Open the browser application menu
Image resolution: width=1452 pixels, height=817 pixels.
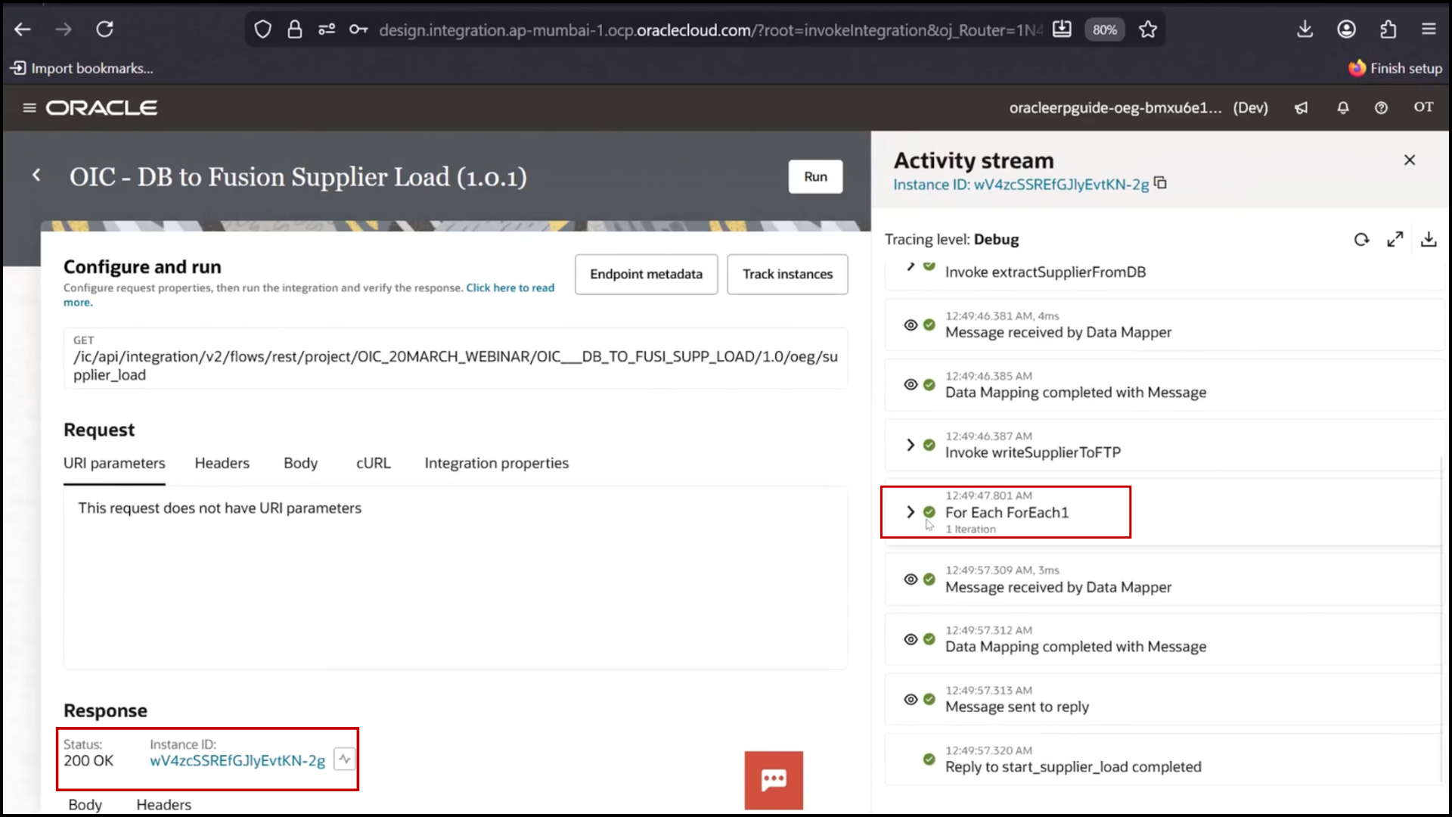(x=1429, y=30)
